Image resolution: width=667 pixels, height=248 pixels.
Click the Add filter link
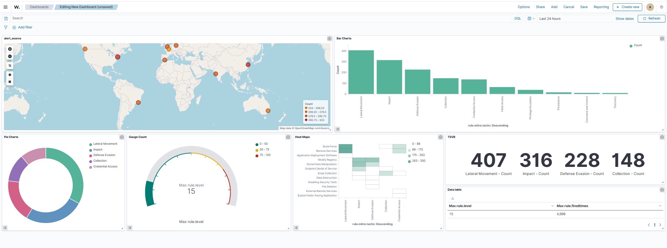click(x=25, y=27)
